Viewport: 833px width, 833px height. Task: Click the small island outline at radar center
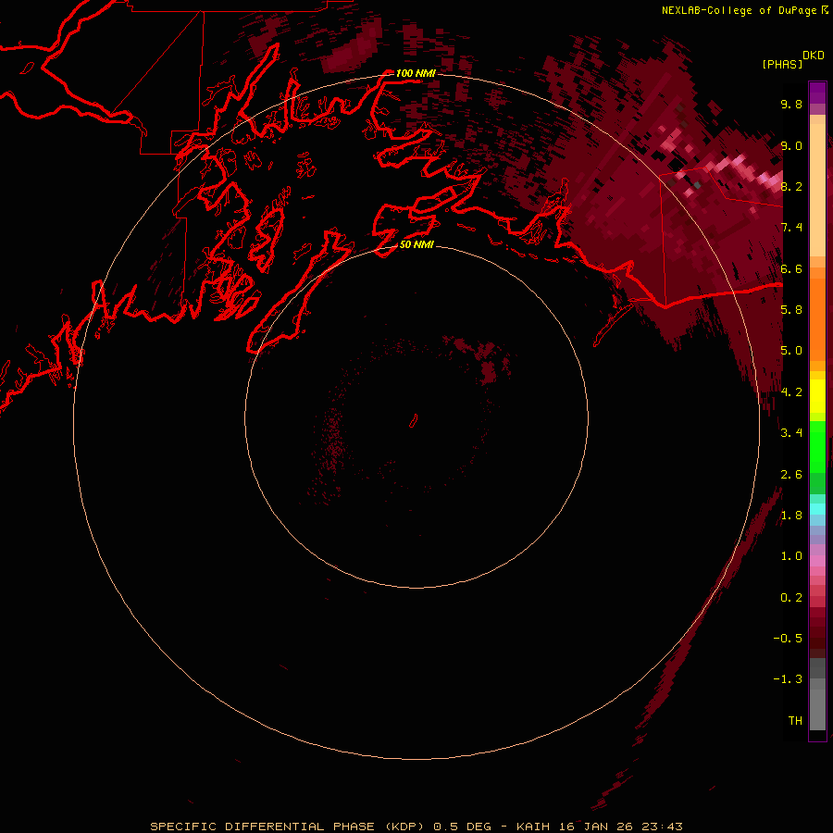coord(414,421)
